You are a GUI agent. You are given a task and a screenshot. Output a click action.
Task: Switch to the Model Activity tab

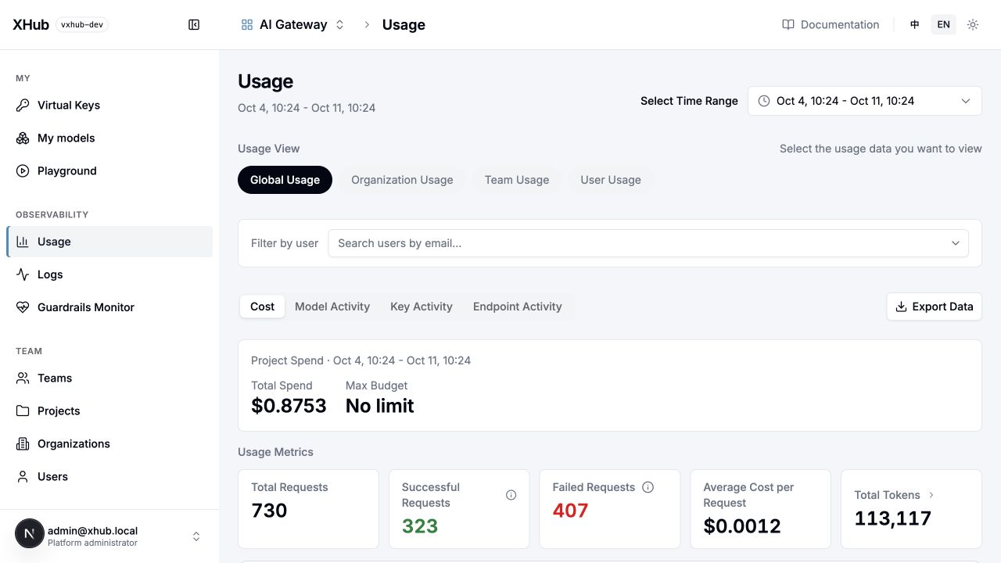[332, 307]
